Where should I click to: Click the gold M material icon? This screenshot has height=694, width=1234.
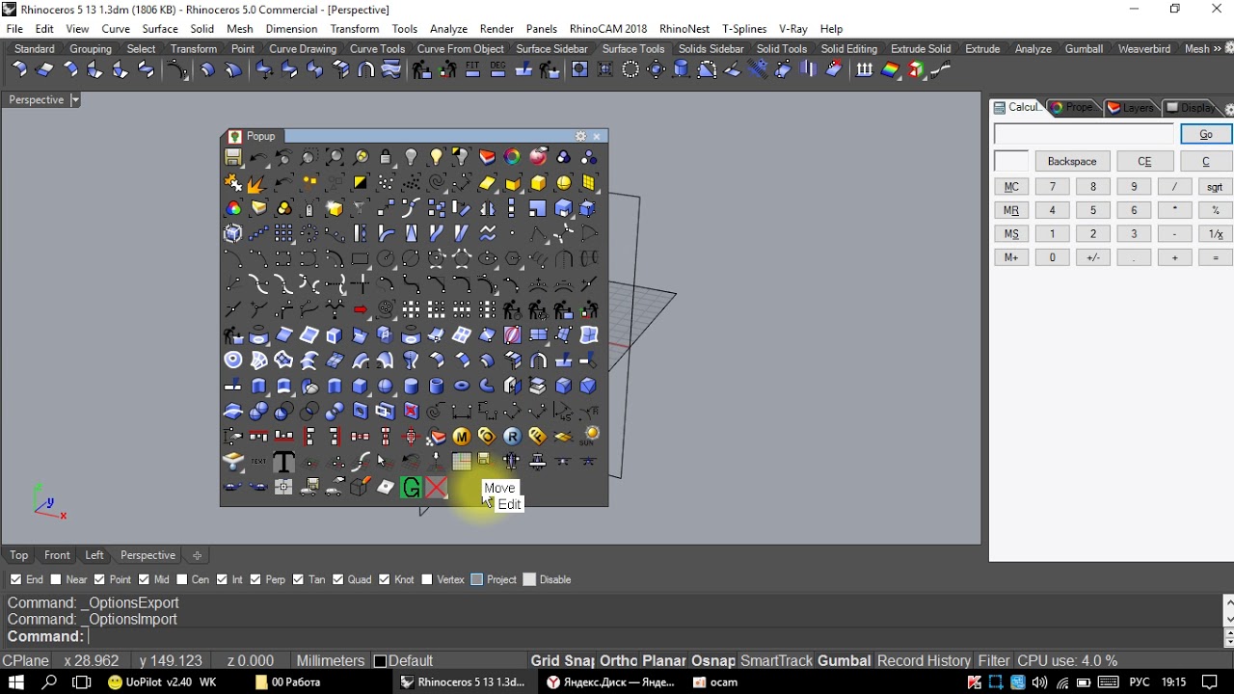click(x=462, y=437)
